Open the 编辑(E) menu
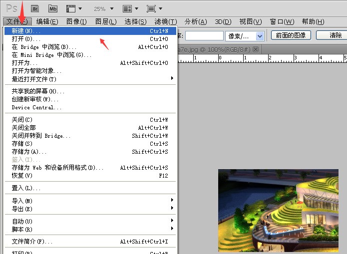This screenshot has height=254, width=347. tap(47, 21)
